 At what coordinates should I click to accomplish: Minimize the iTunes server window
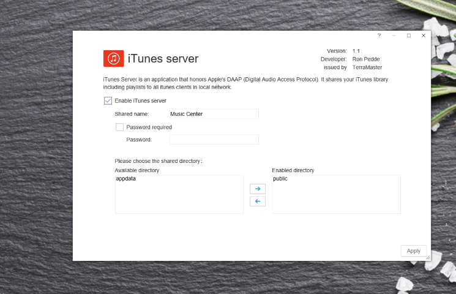click(x=394, y=36)
